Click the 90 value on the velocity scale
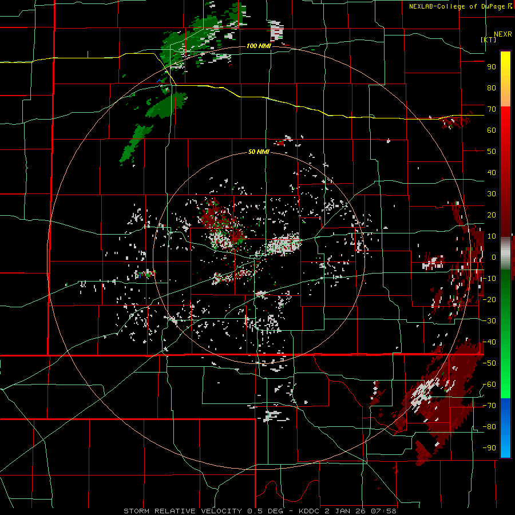Image resolution: width=515 pixels, height=515 pixels. (x=492, y=67)
